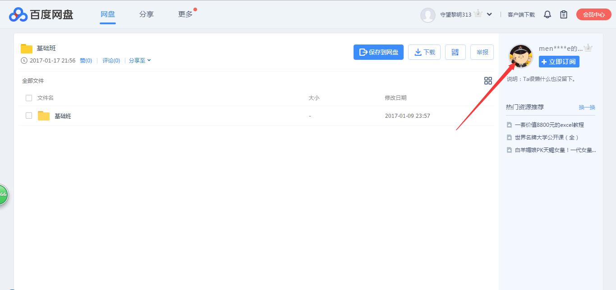Open the account dropdown arrow
Image resolution: width=616 pixels, height=290 pixels.
[x=489, y=14]
